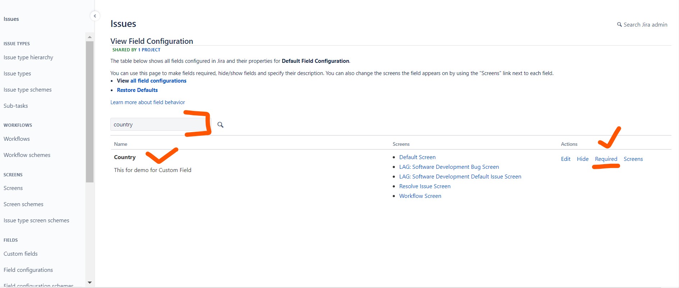Click the Restore Defaults link

point(137,90)
